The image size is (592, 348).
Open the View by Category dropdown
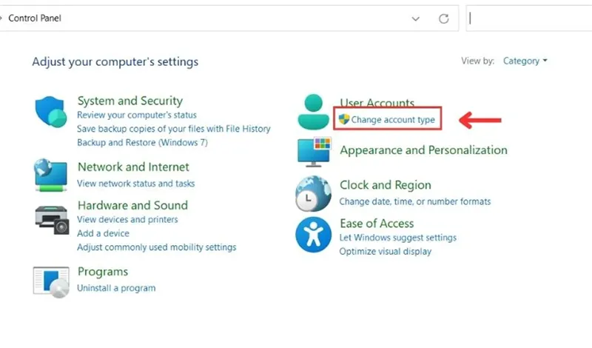[525, 61]
